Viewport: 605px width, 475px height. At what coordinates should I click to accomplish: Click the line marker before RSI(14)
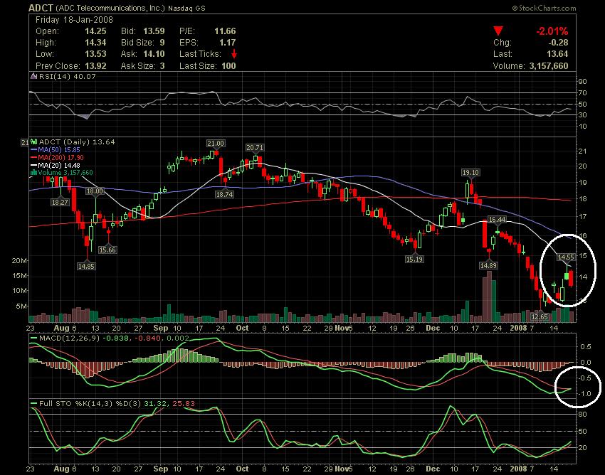[34, 76]
